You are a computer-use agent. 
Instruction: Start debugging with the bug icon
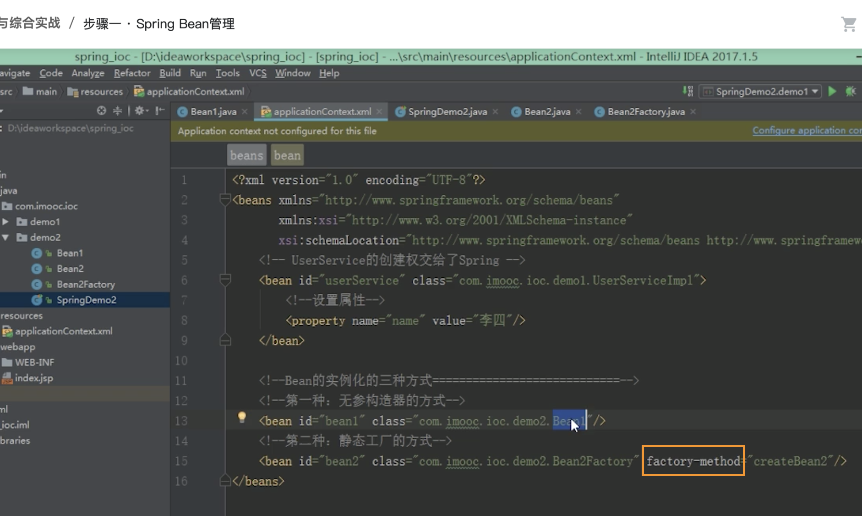point(851,92)
